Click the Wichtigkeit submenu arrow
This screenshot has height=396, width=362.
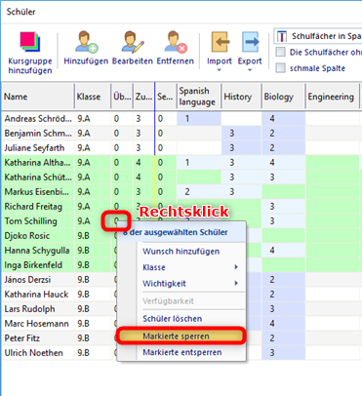[x=236, y=283]
